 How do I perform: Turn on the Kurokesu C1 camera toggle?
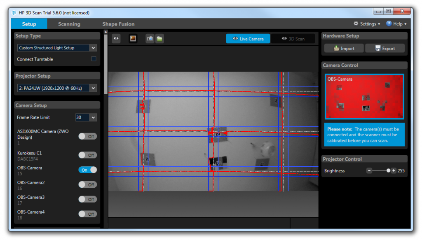(87, 155)
